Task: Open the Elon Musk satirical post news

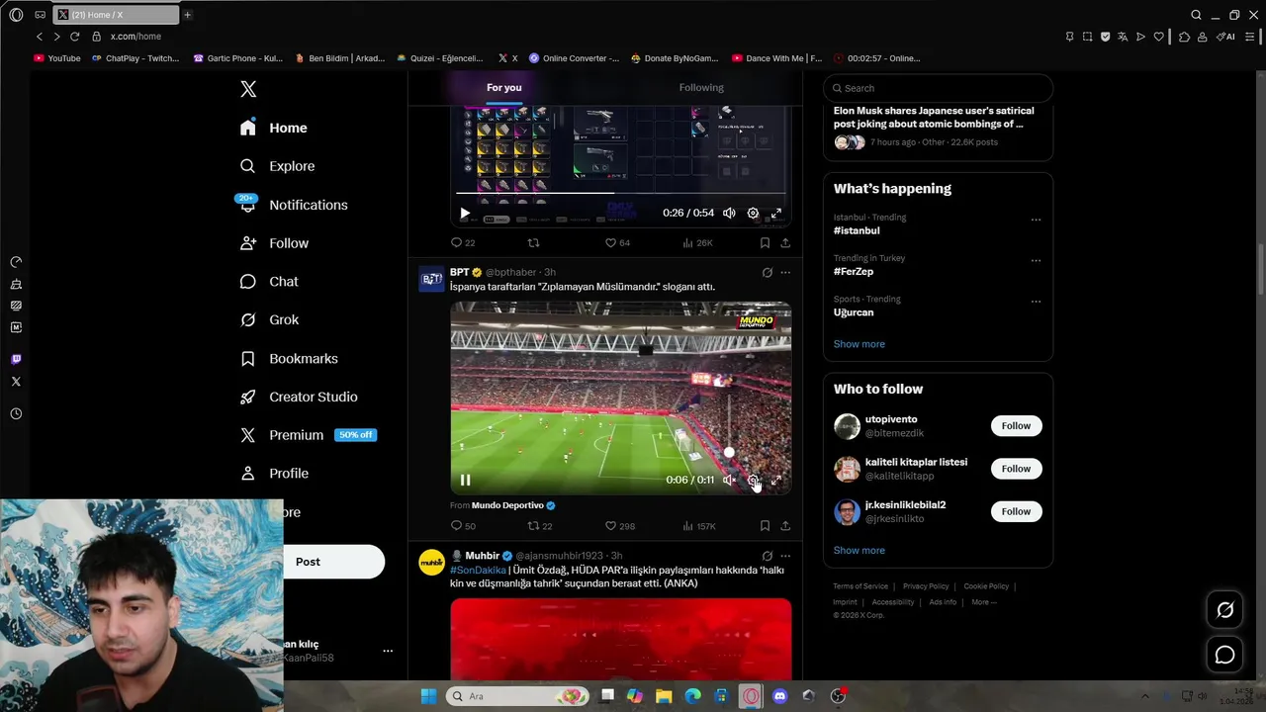Action: (x=934, y=117)
